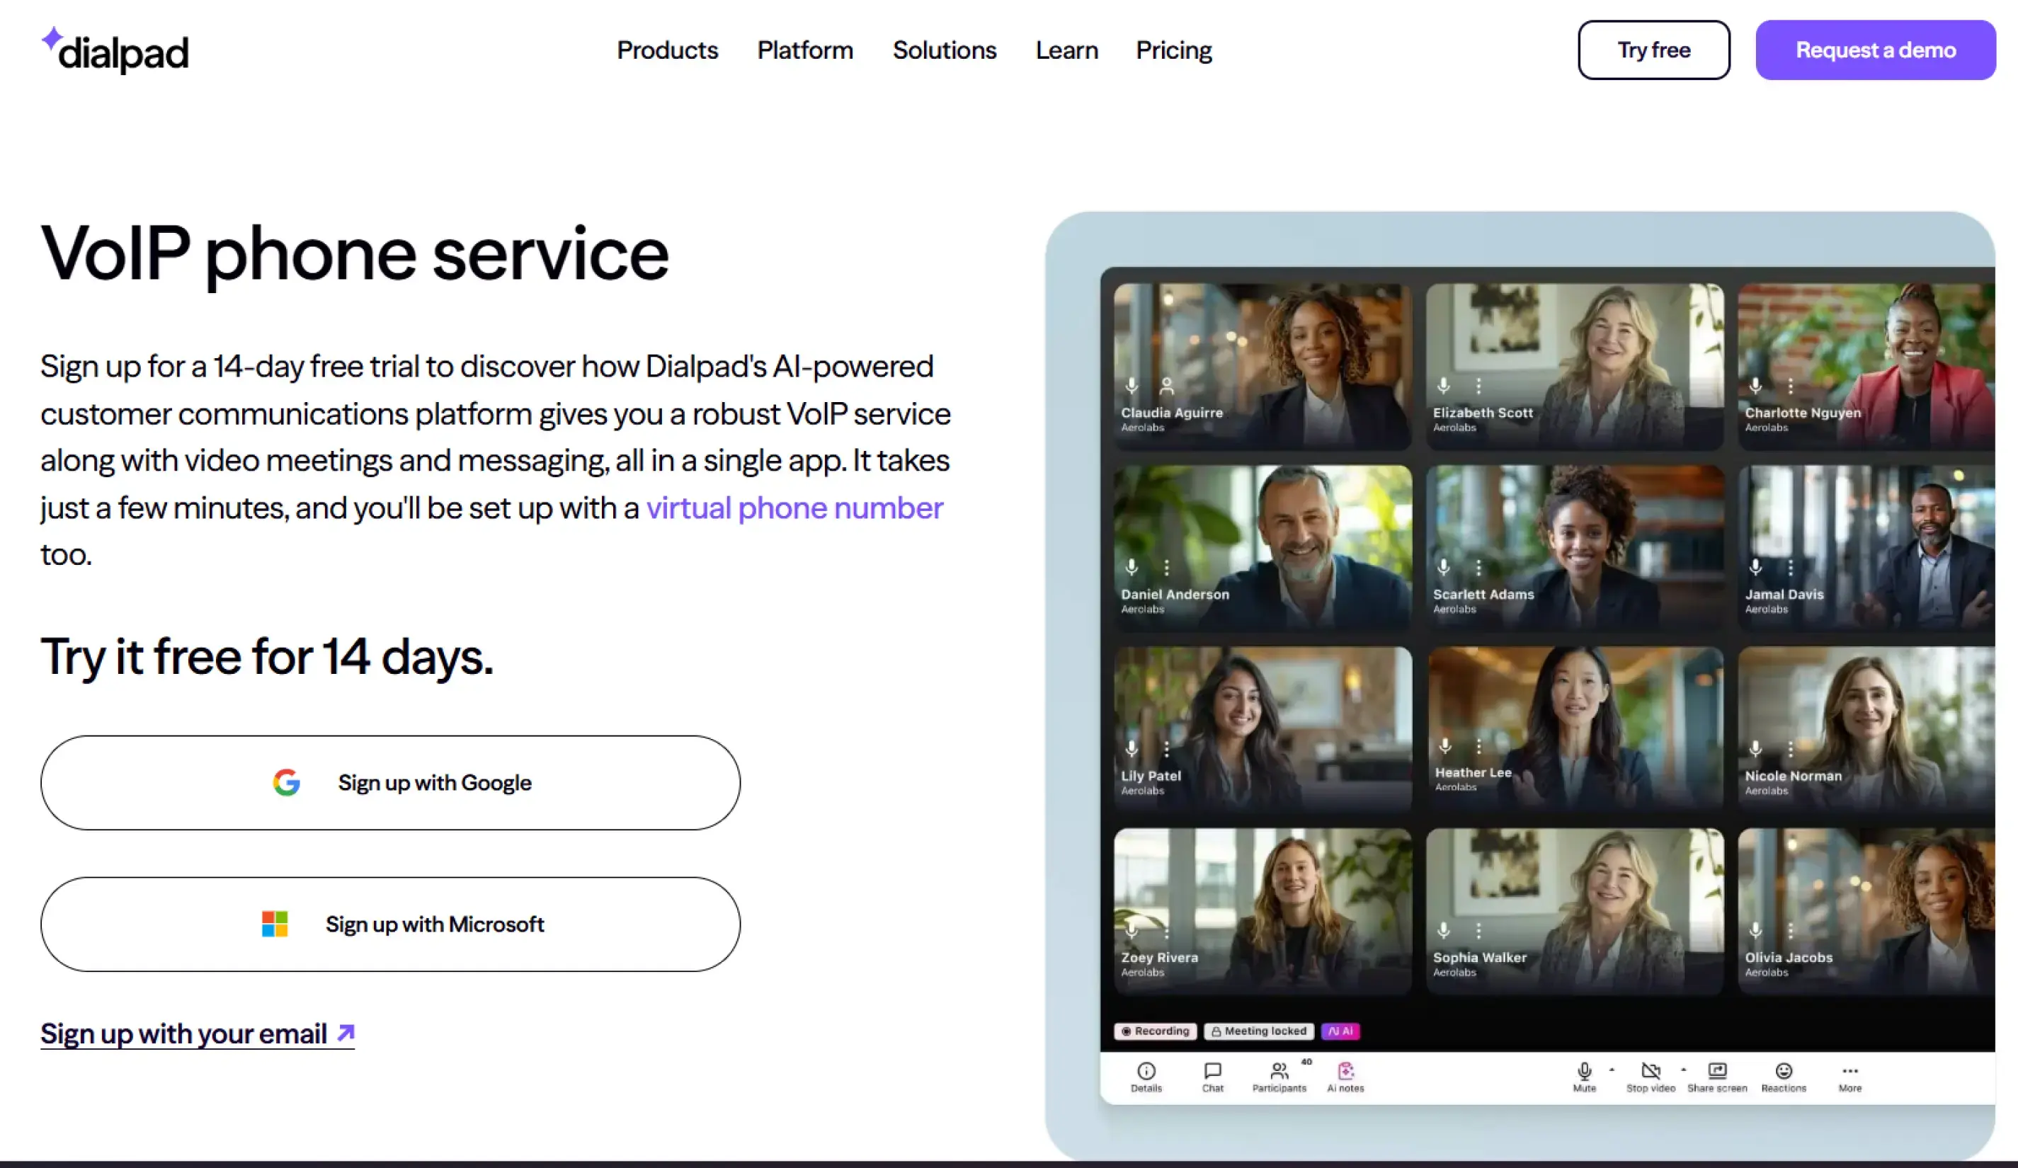The width and height of the screenshot is (2018, 1168).
Task: Open the Chat icon in meeting toolbar
Action: click(x=1212, y=1077)
